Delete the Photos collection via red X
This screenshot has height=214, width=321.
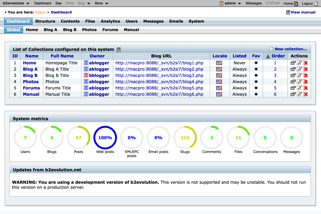click(306, 82)
